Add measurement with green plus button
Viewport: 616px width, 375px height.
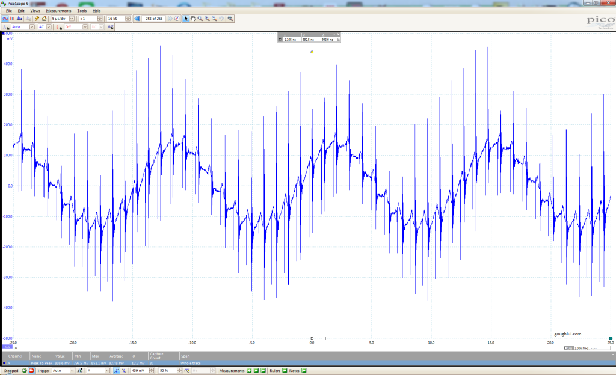pos(249,371)
